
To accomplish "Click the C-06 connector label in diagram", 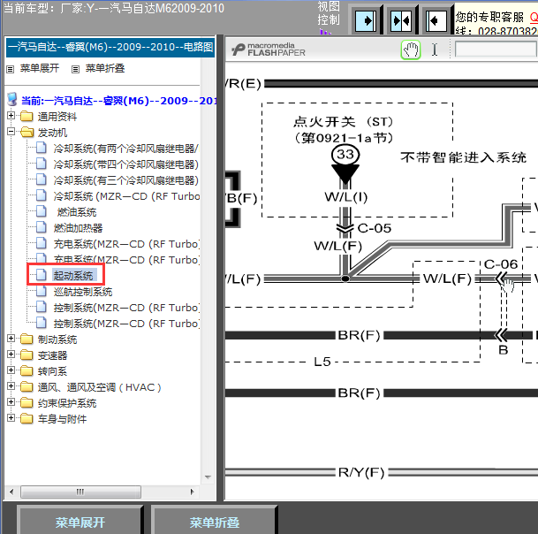I will point(501,264).
